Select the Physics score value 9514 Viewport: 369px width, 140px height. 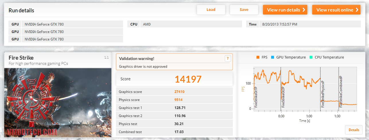point(178,100)
